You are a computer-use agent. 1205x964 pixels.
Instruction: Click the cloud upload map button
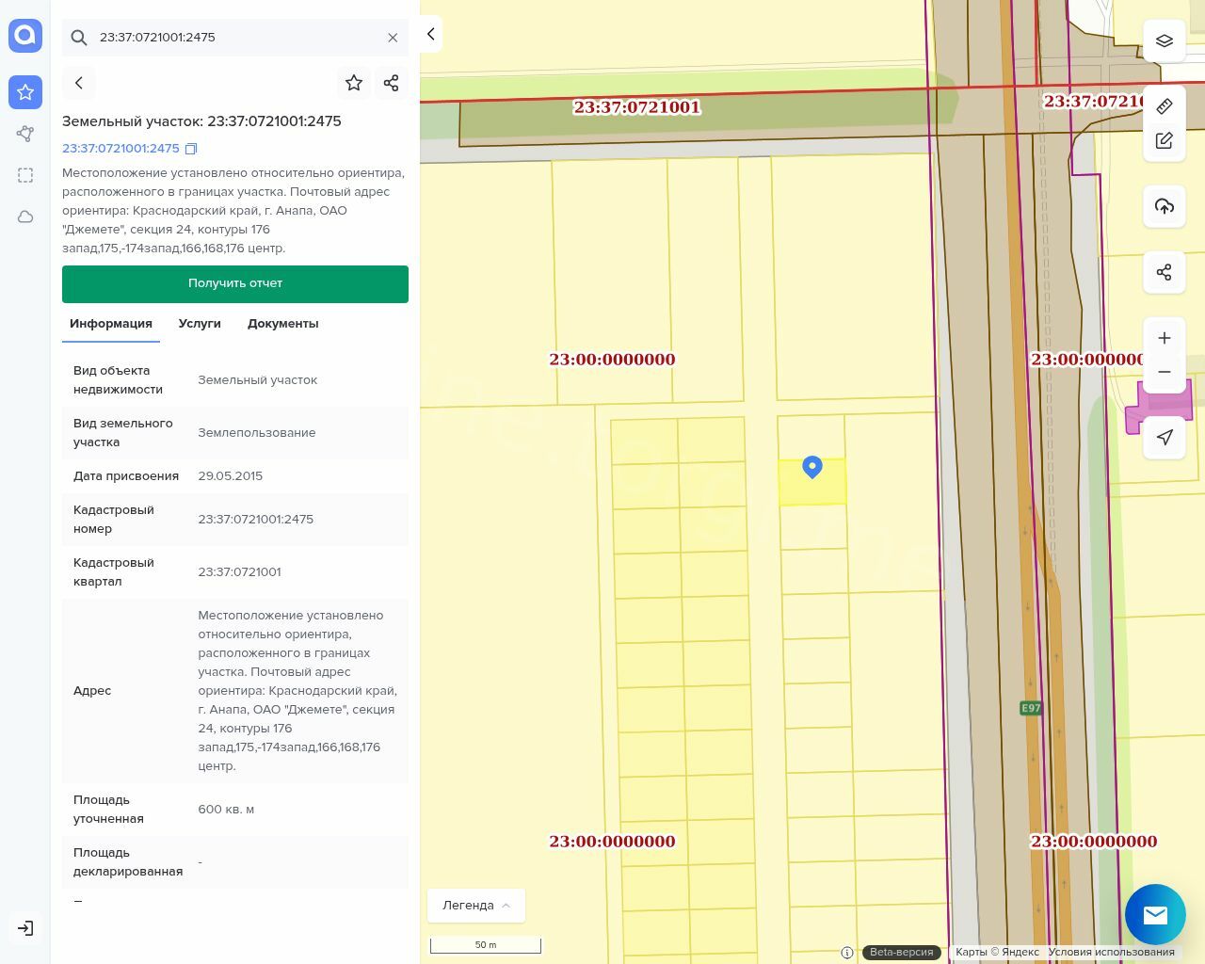[1164, 206]
